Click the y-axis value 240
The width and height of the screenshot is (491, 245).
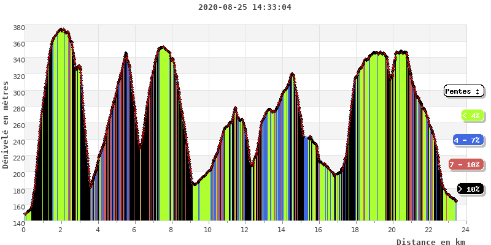click(x=18, y=141)
